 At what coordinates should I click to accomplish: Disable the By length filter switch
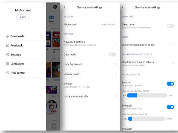(170, 107)
